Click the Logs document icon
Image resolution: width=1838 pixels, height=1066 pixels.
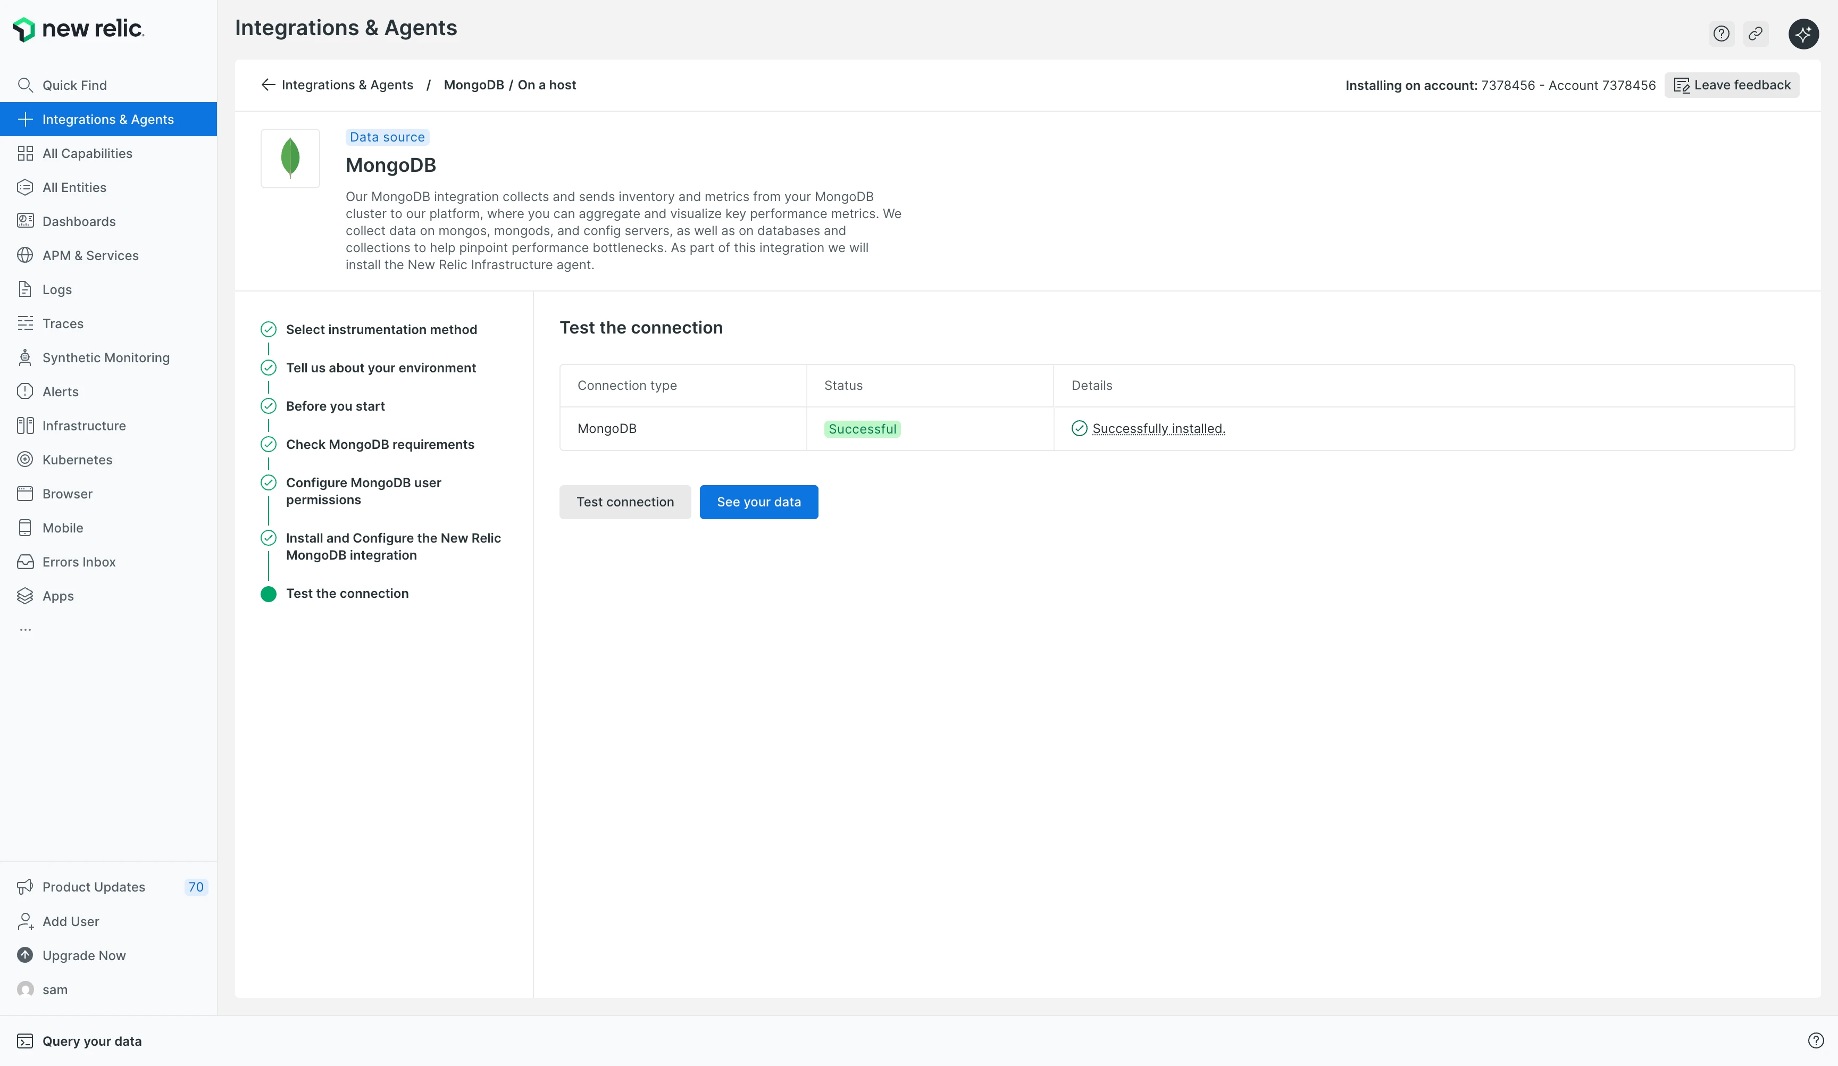click(25, 290)
